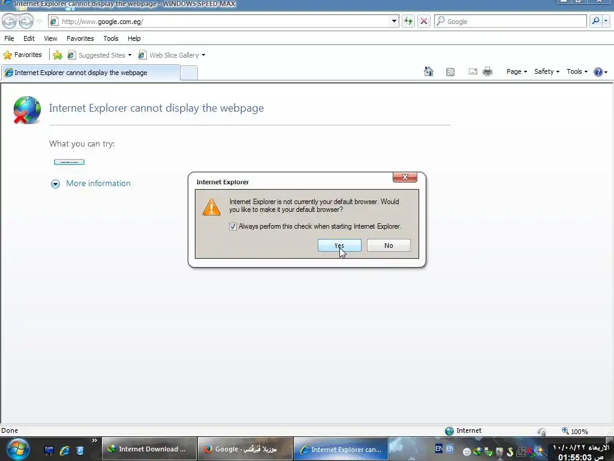Click the search magnifier button

pyautogui.click(x=595, y=21)
